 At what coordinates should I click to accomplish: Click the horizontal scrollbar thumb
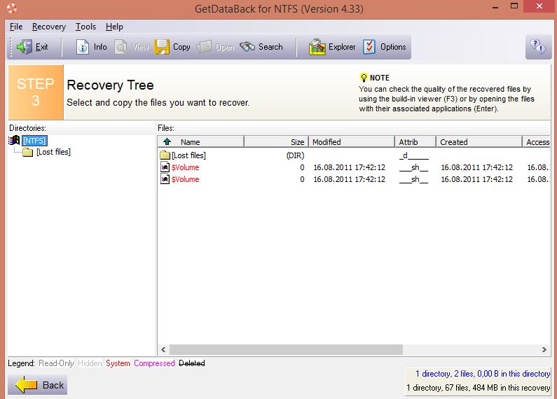pos(286,350)
